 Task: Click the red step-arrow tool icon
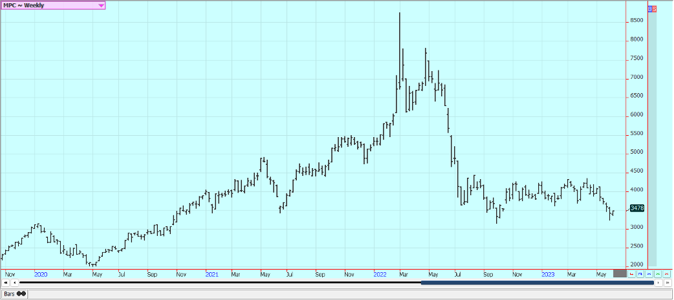631,274
